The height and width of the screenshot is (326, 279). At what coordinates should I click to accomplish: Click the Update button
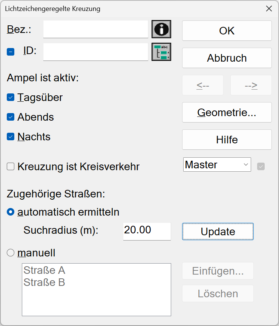(x=218, y=231)
